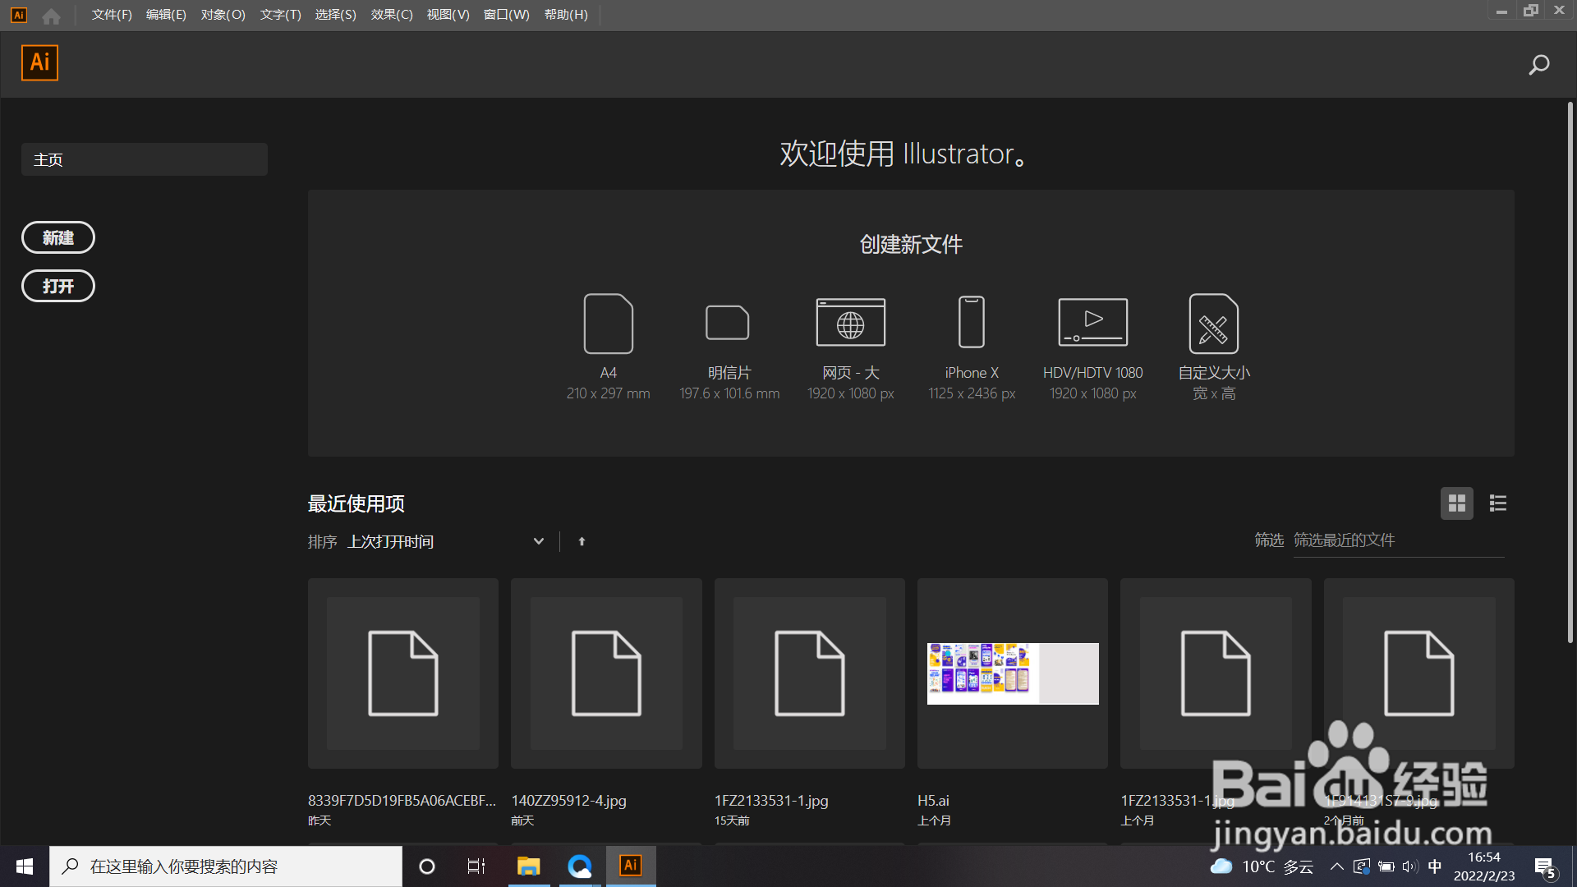The image size is (1577, 887).
Task: Select the 自定义大小 custom size icon
Action: click(1214, 324)
